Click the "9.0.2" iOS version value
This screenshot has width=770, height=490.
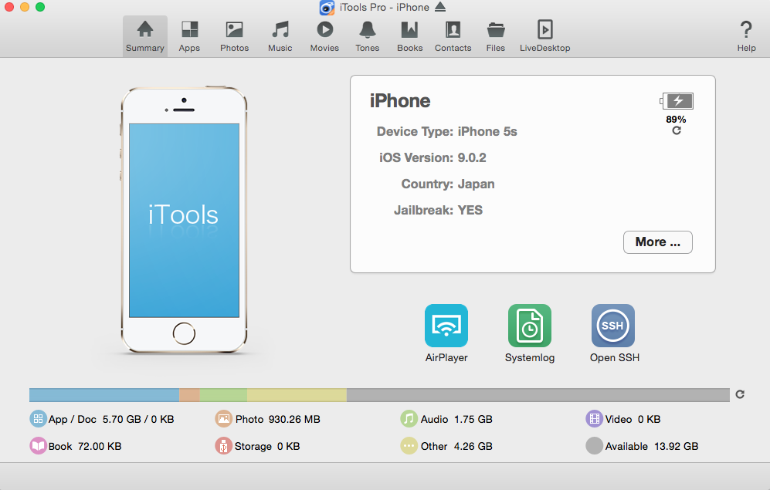pos(472,158)
